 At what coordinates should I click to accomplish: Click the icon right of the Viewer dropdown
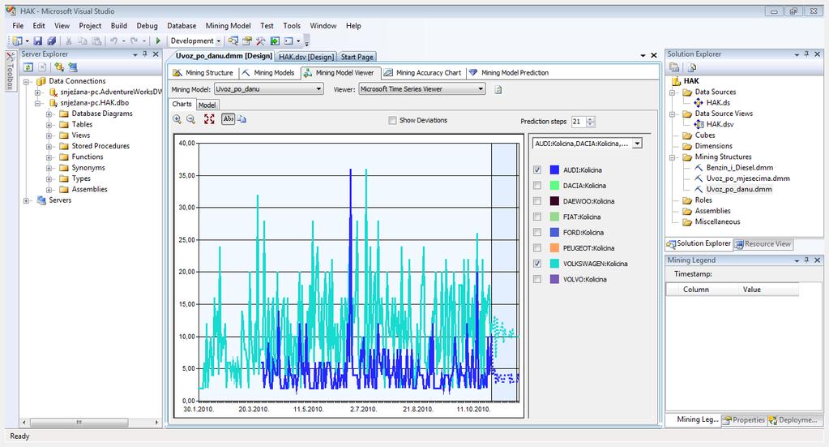click(x=498, y=89)
